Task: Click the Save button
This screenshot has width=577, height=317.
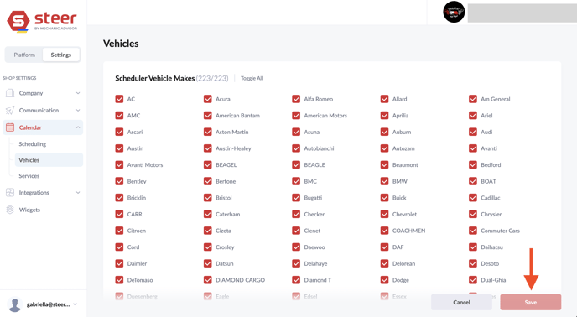Action: pos(530,302)
